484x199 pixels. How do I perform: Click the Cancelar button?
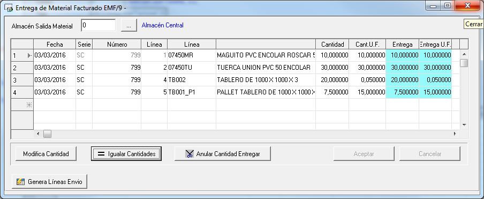click(430, 153)
